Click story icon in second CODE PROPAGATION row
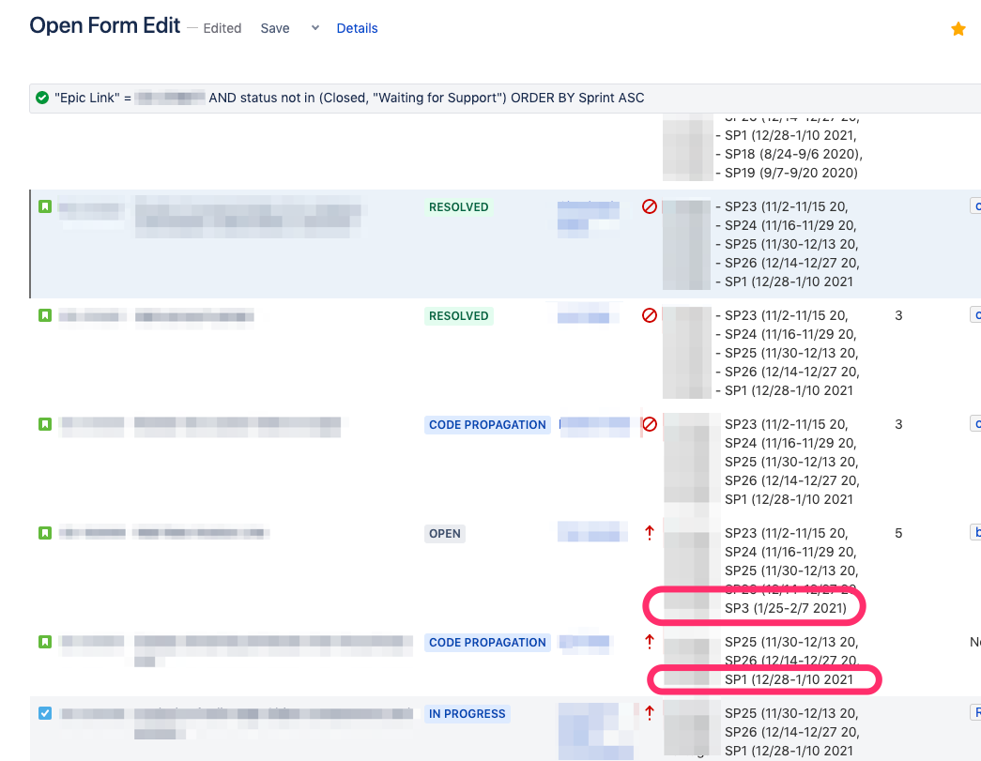 tap(45, 642)
